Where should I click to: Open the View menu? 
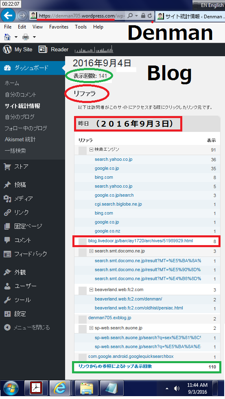[37, 27]
